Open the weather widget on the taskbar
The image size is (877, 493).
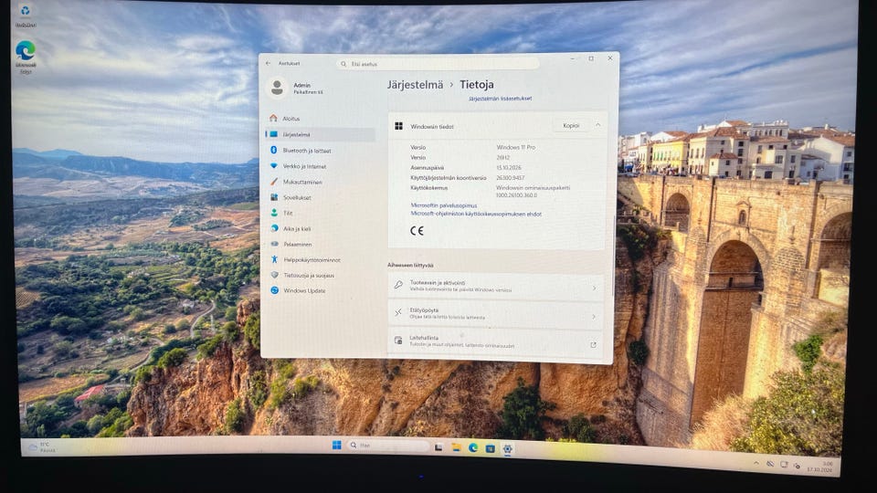click(43, 447)
